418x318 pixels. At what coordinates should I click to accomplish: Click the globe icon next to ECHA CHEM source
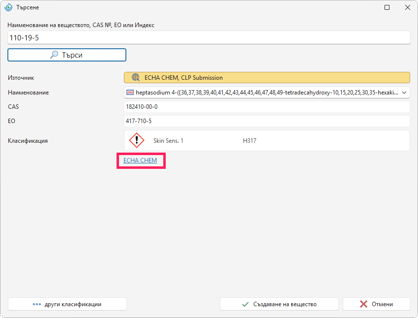click(136, 78)
